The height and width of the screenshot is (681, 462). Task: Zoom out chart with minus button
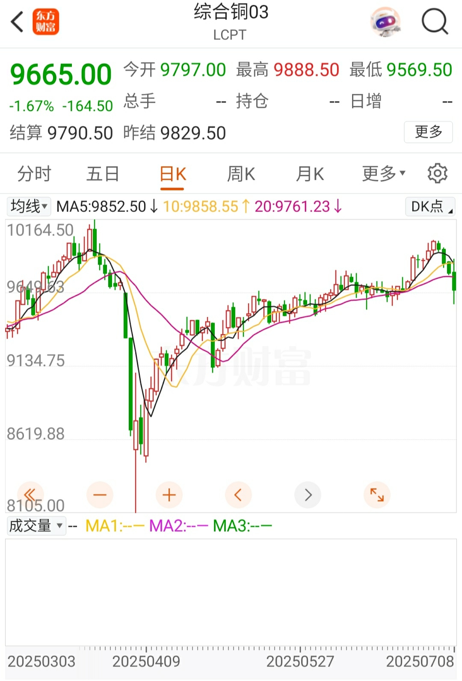point(100,495)
